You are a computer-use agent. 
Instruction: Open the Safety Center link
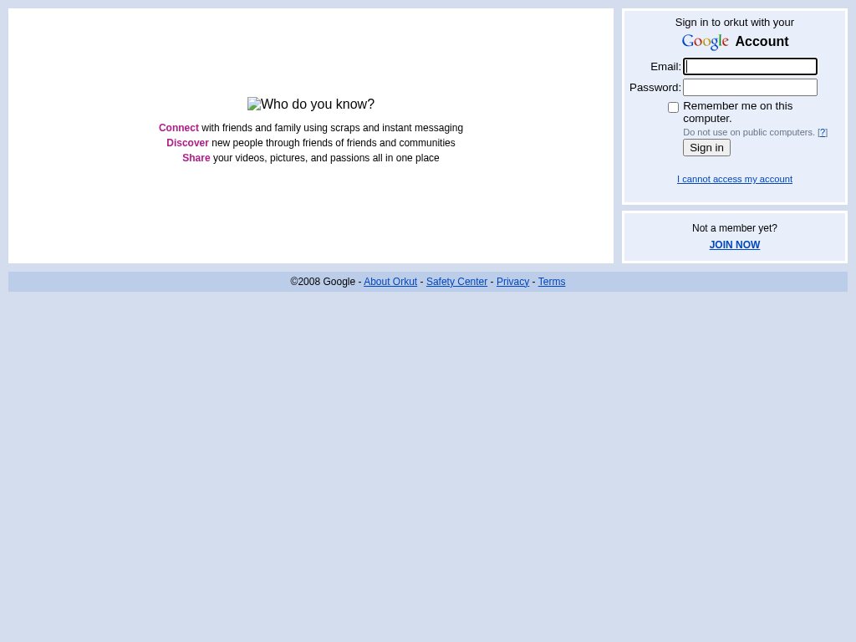(456, 282)
